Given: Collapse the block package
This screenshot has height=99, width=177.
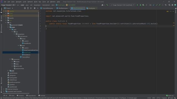Looking at the screenshot, I should point(19,39).
